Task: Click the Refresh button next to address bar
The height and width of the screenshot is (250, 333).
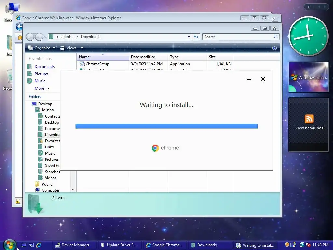Action: tap(196, 37)
